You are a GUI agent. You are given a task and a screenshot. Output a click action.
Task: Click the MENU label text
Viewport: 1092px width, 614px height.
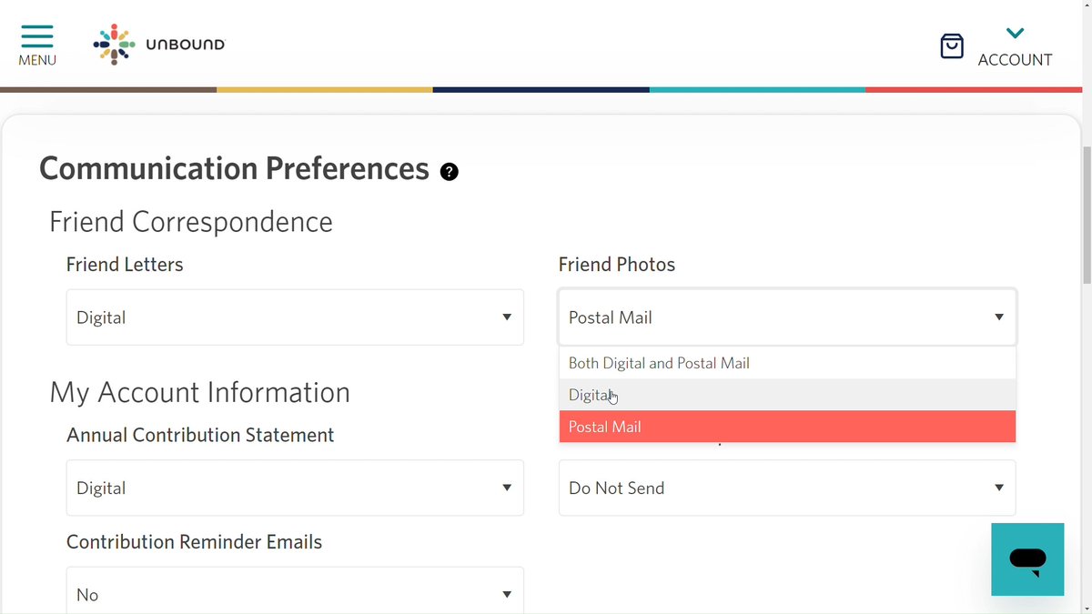coord(37,60)
